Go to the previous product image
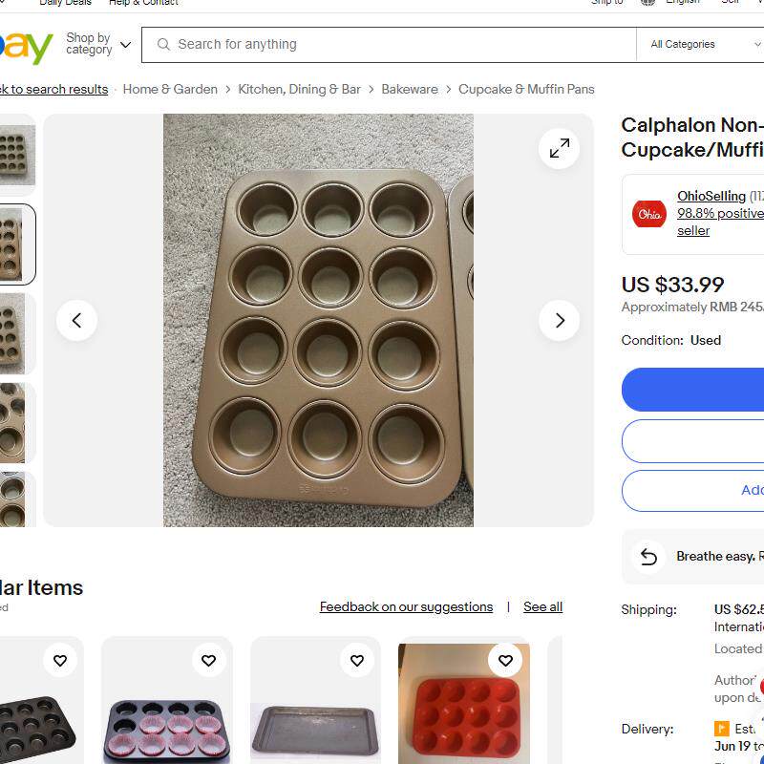This screenshot has width=764, height=764. click(76, 321)
